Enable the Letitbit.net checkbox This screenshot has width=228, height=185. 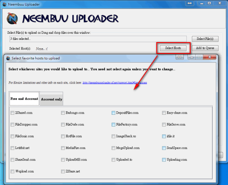(x=13, y=148)
